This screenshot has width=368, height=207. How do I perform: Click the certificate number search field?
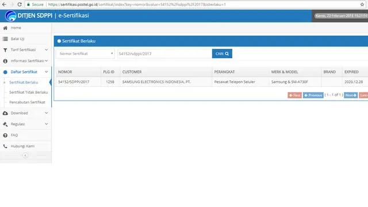(x=164, y=53)
